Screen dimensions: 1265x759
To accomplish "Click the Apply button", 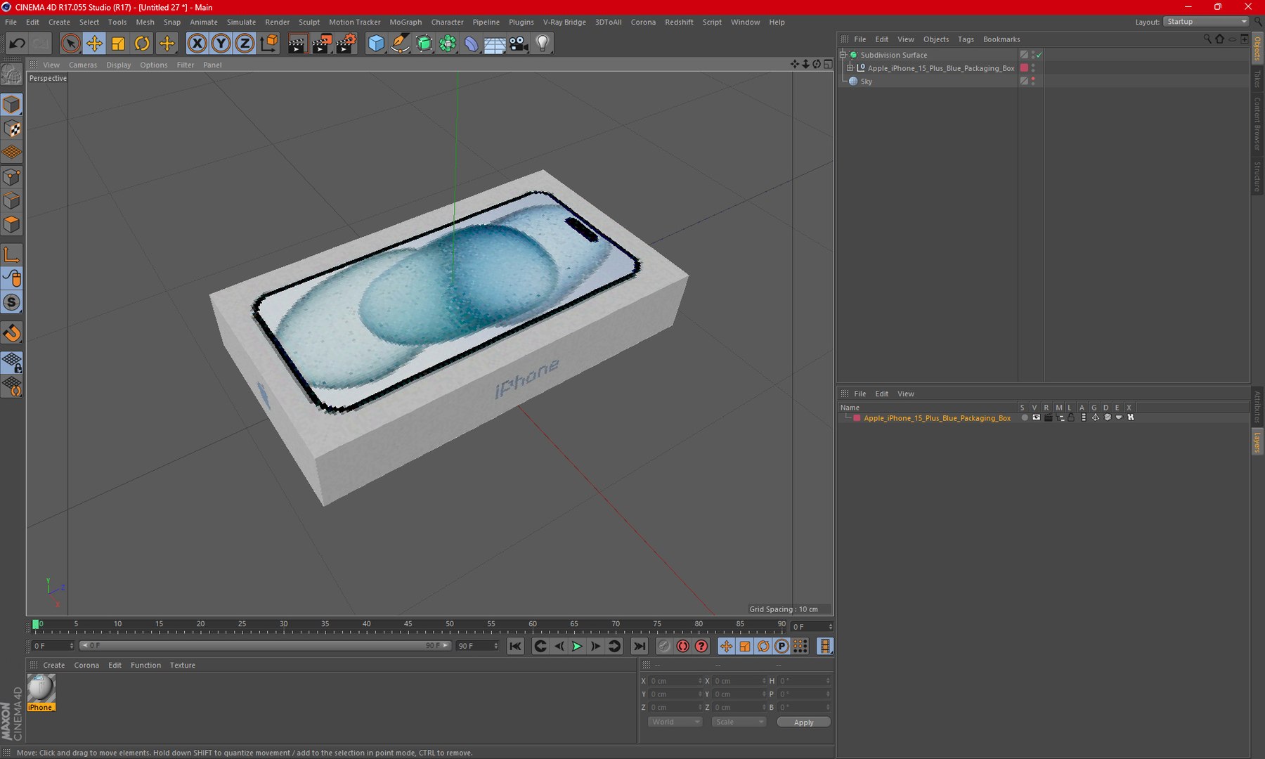I will pos(804,722).
